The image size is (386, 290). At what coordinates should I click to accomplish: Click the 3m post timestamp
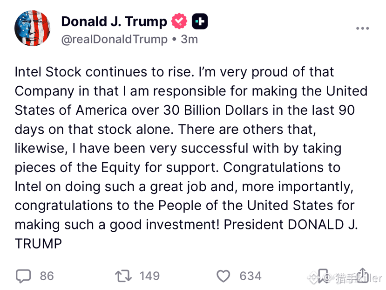pos(189,39)
